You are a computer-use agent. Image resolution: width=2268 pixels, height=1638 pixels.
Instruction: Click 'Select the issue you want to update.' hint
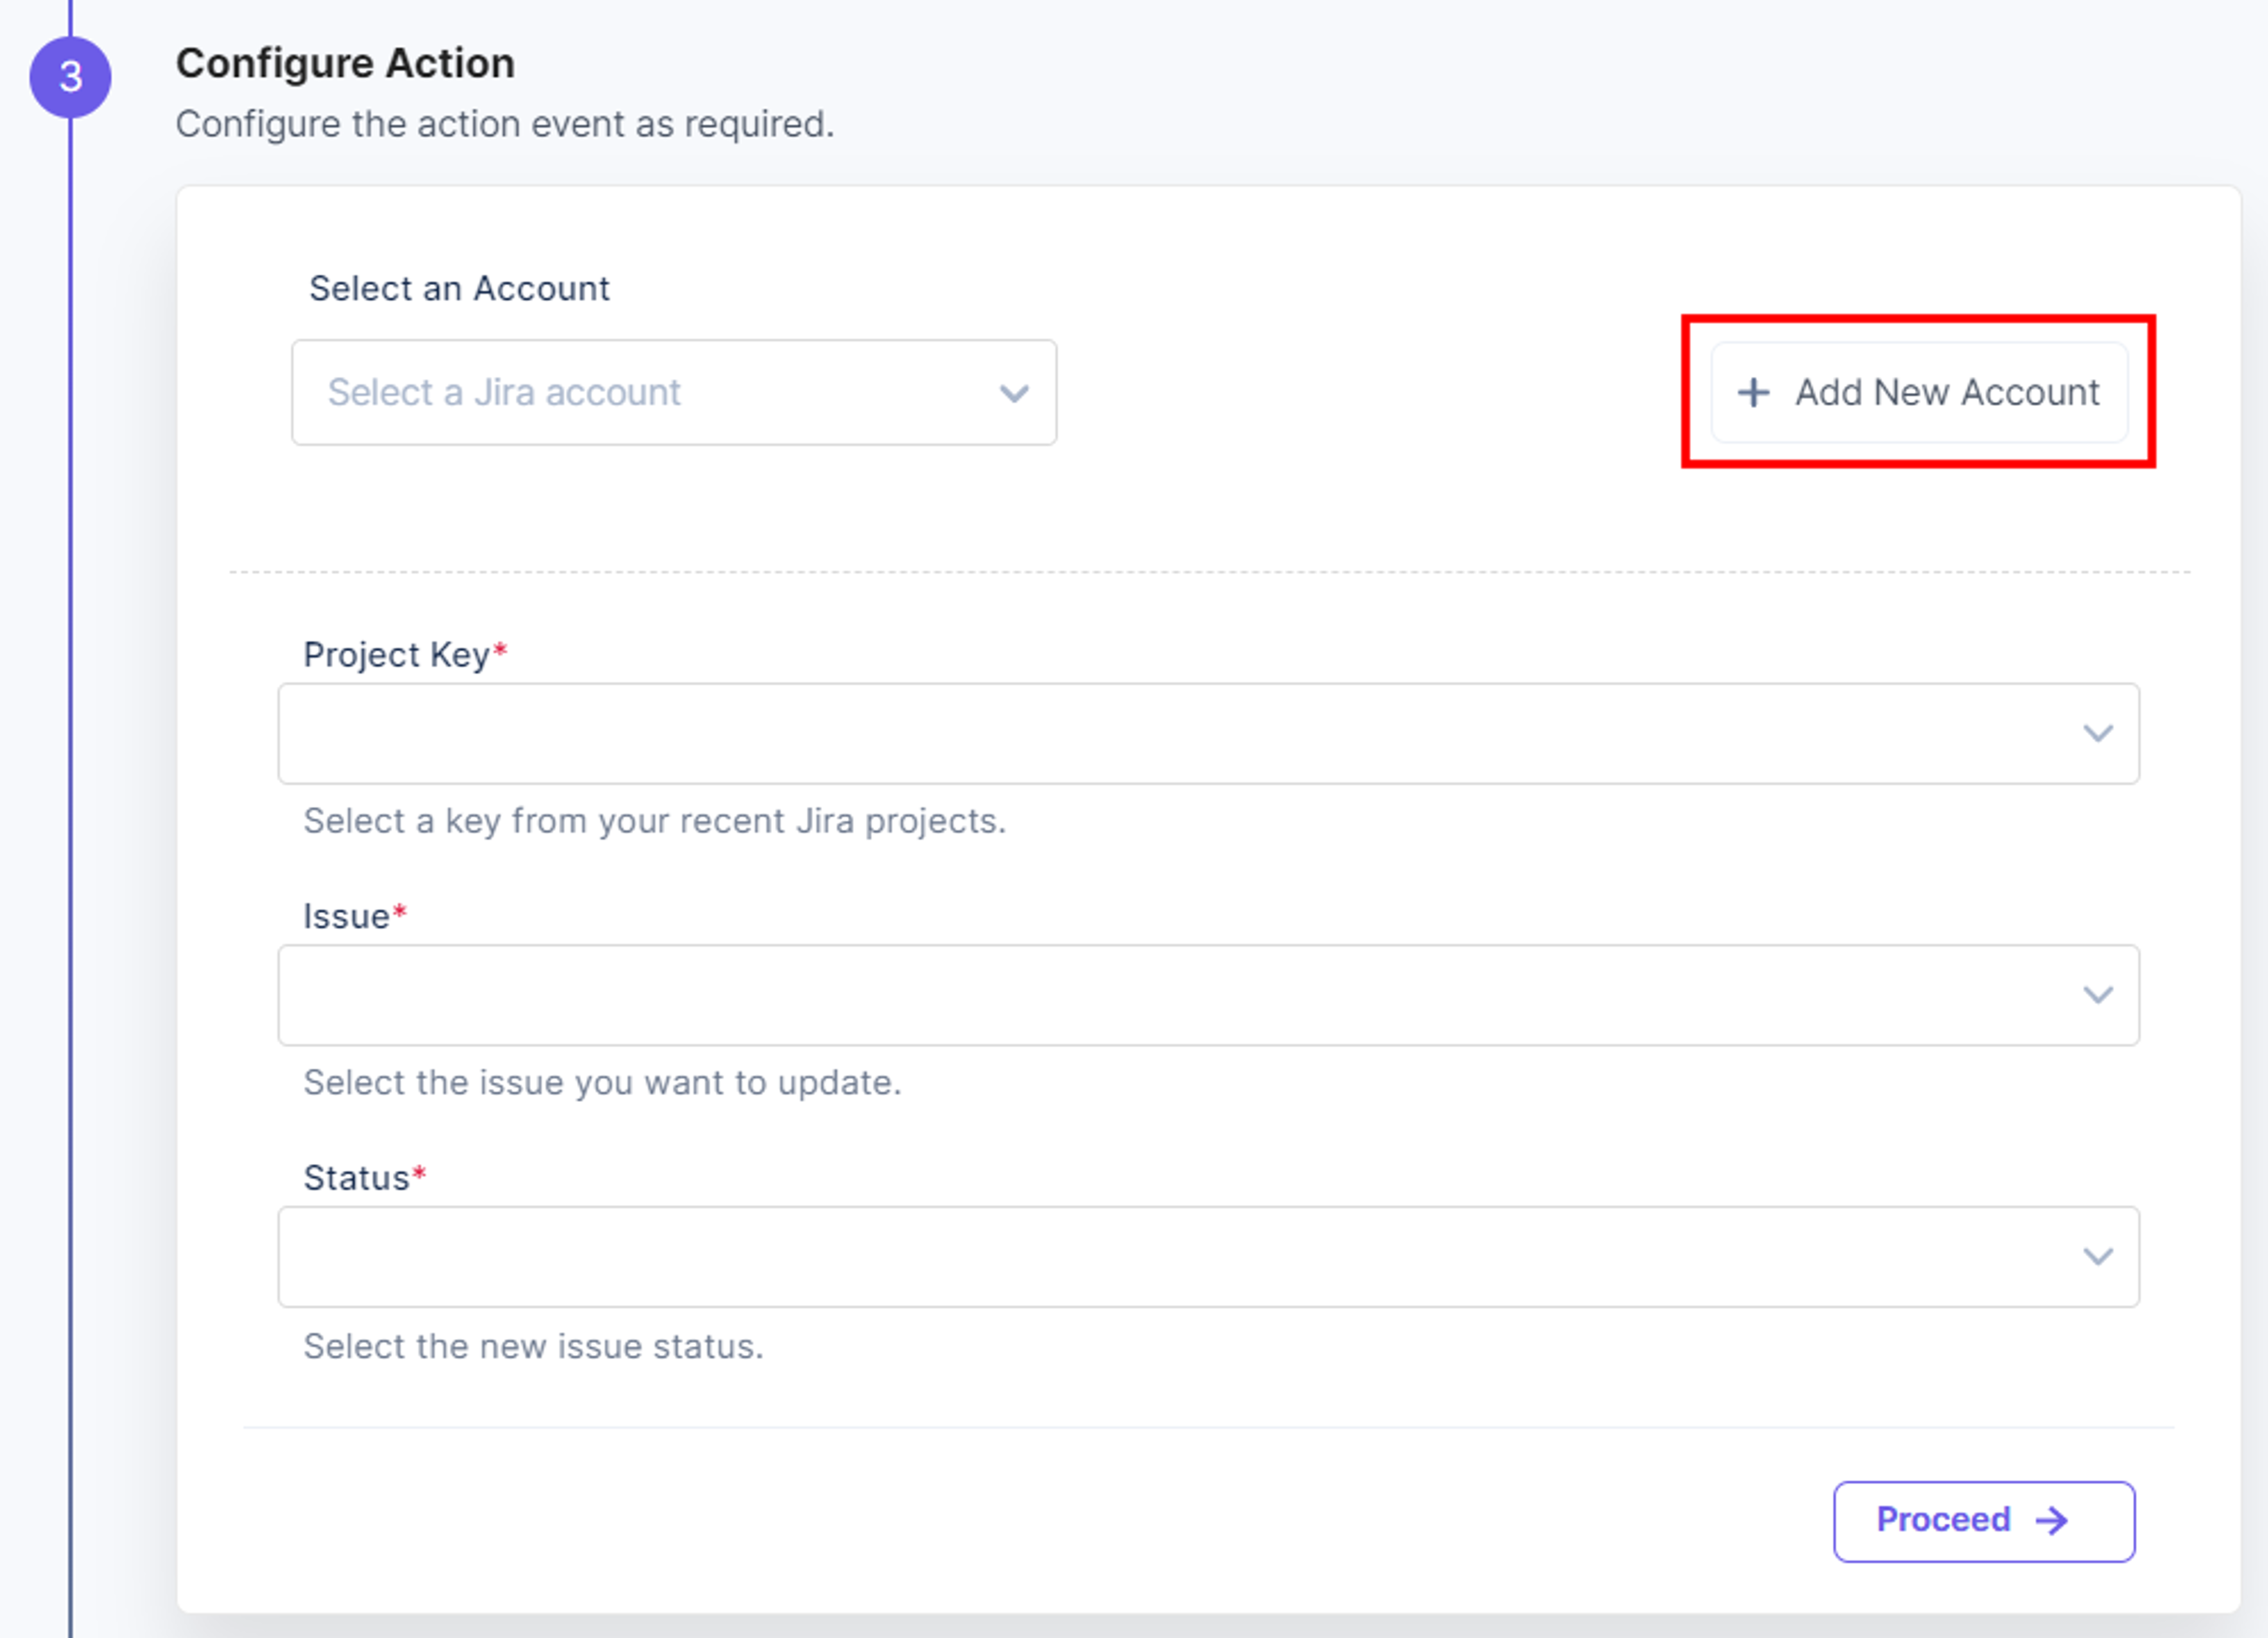603,1083
